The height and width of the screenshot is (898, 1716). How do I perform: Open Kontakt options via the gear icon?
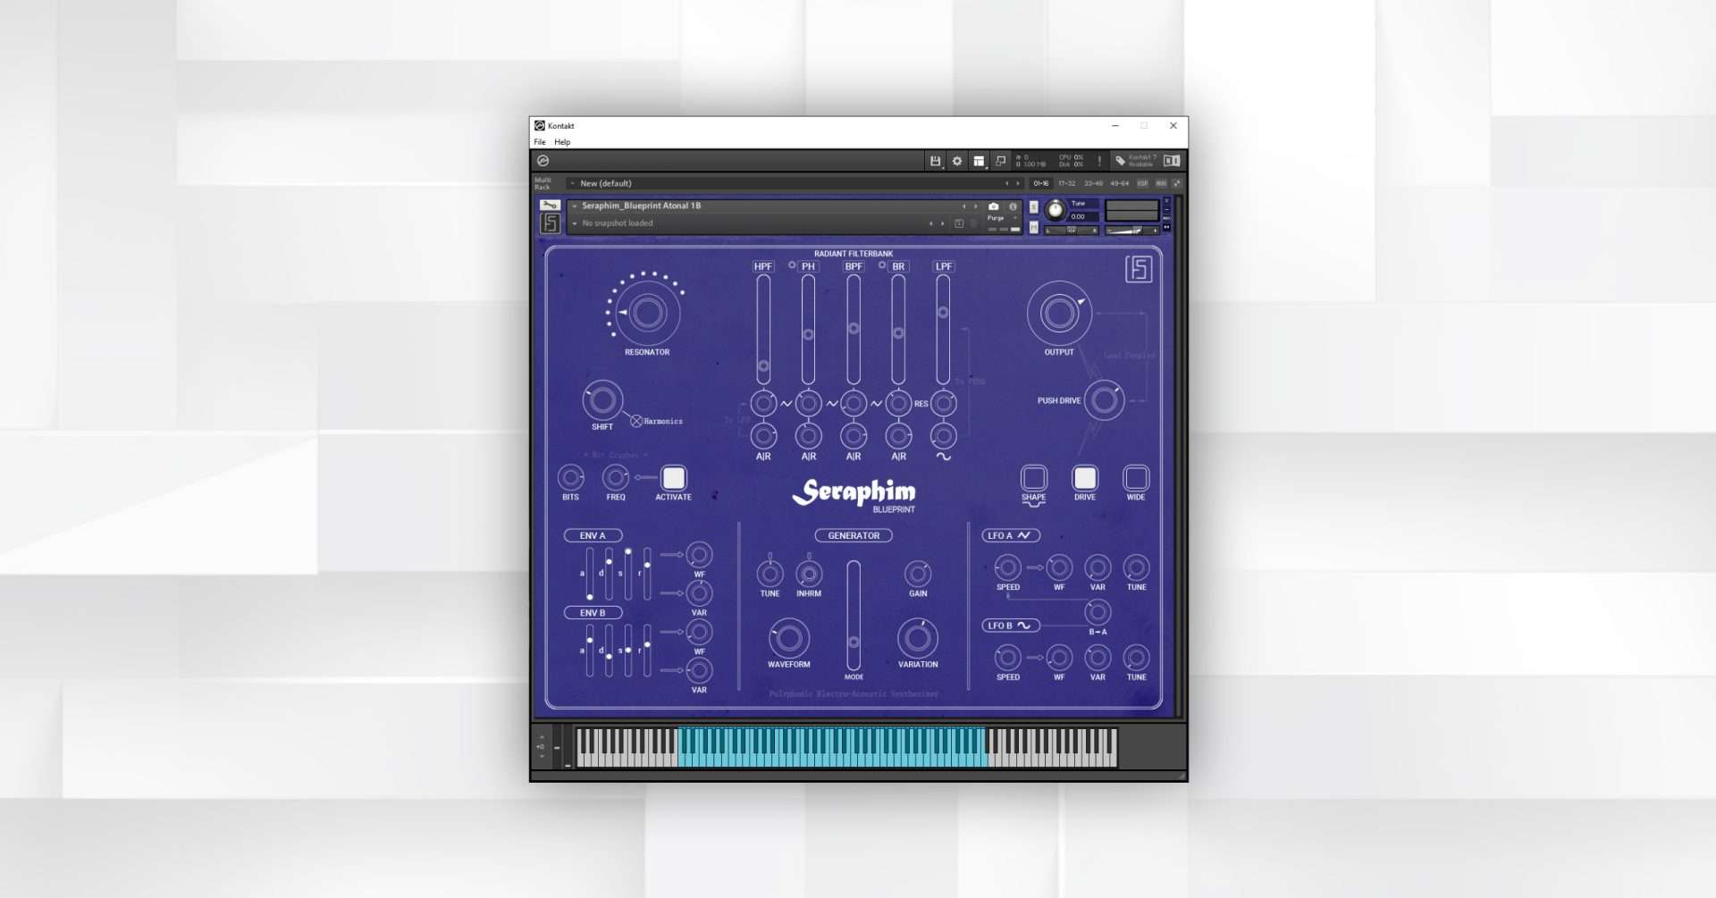[957, 161]
